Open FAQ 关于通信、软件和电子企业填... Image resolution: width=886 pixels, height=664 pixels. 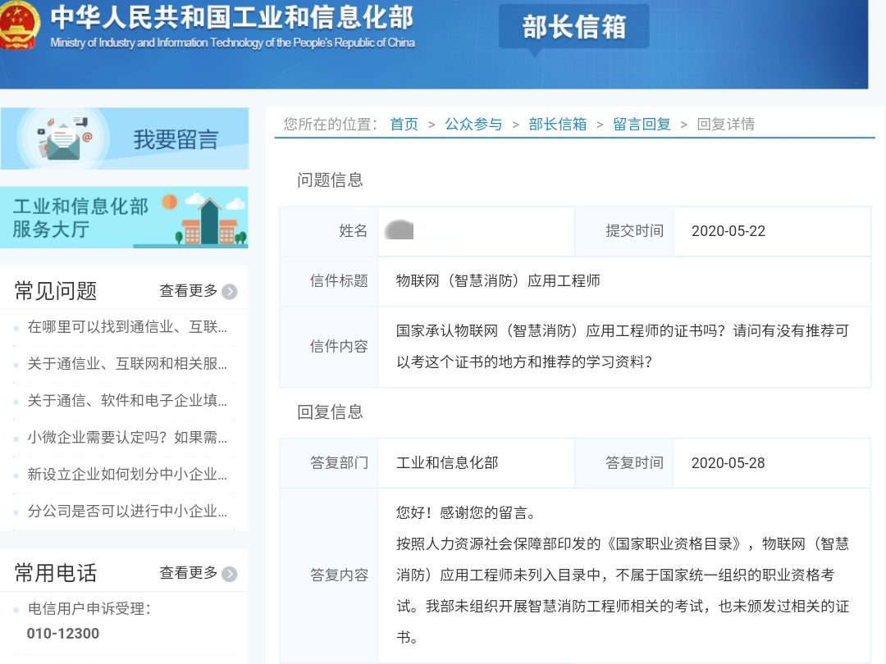click(127, 400)
